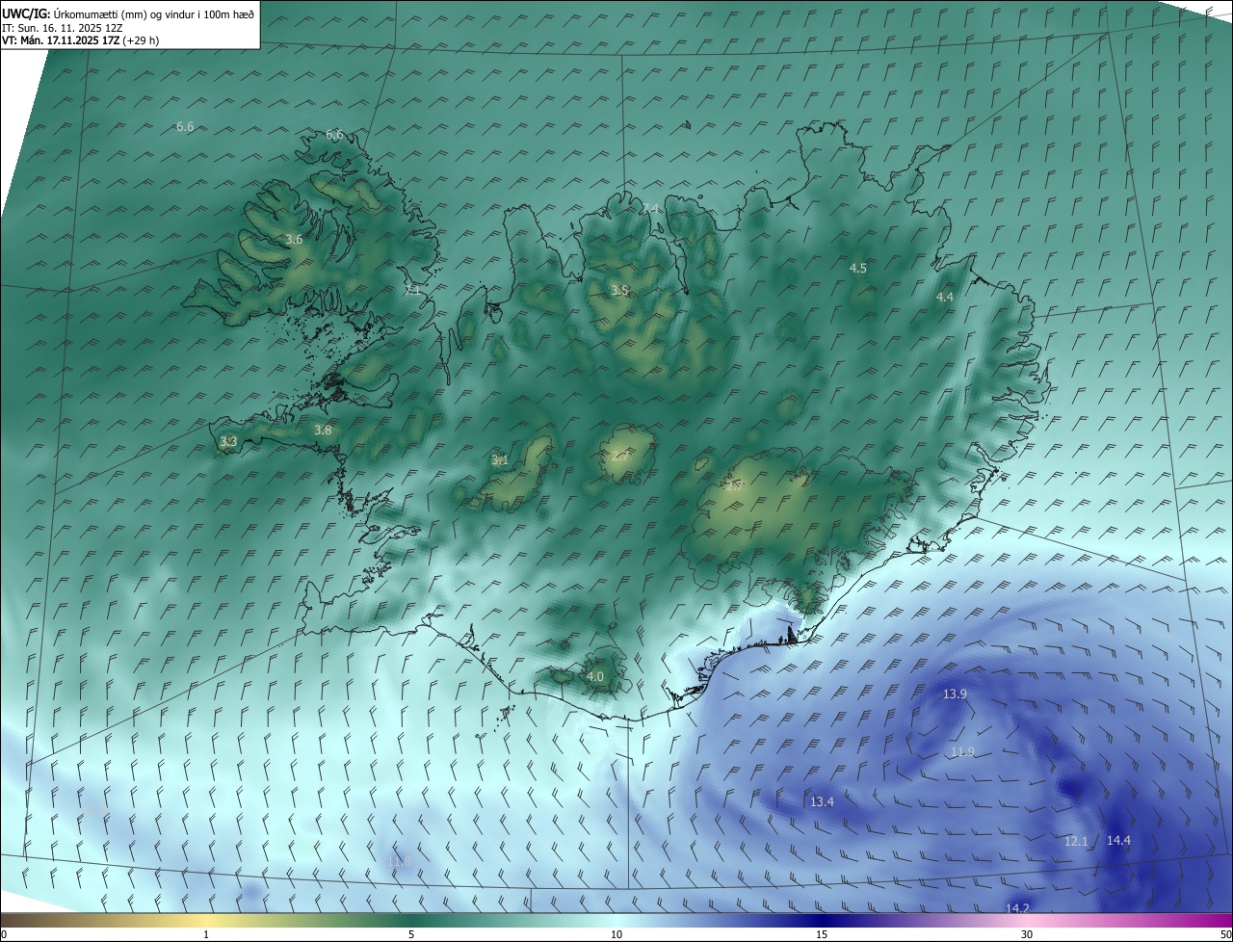1233x942 pixels.
Task: Click the 4.4 value in the northeast
Action: point(945,297)
